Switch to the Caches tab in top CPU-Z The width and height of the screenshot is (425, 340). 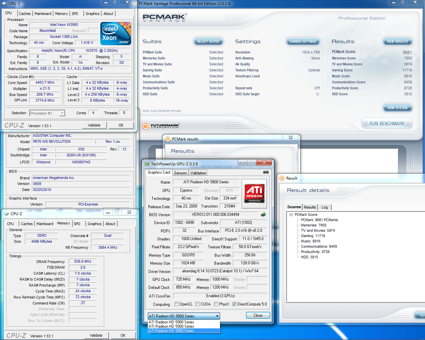coord(25,14)
